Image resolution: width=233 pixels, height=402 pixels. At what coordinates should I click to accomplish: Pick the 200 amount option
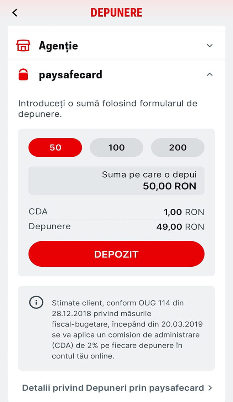click(178, 147)
